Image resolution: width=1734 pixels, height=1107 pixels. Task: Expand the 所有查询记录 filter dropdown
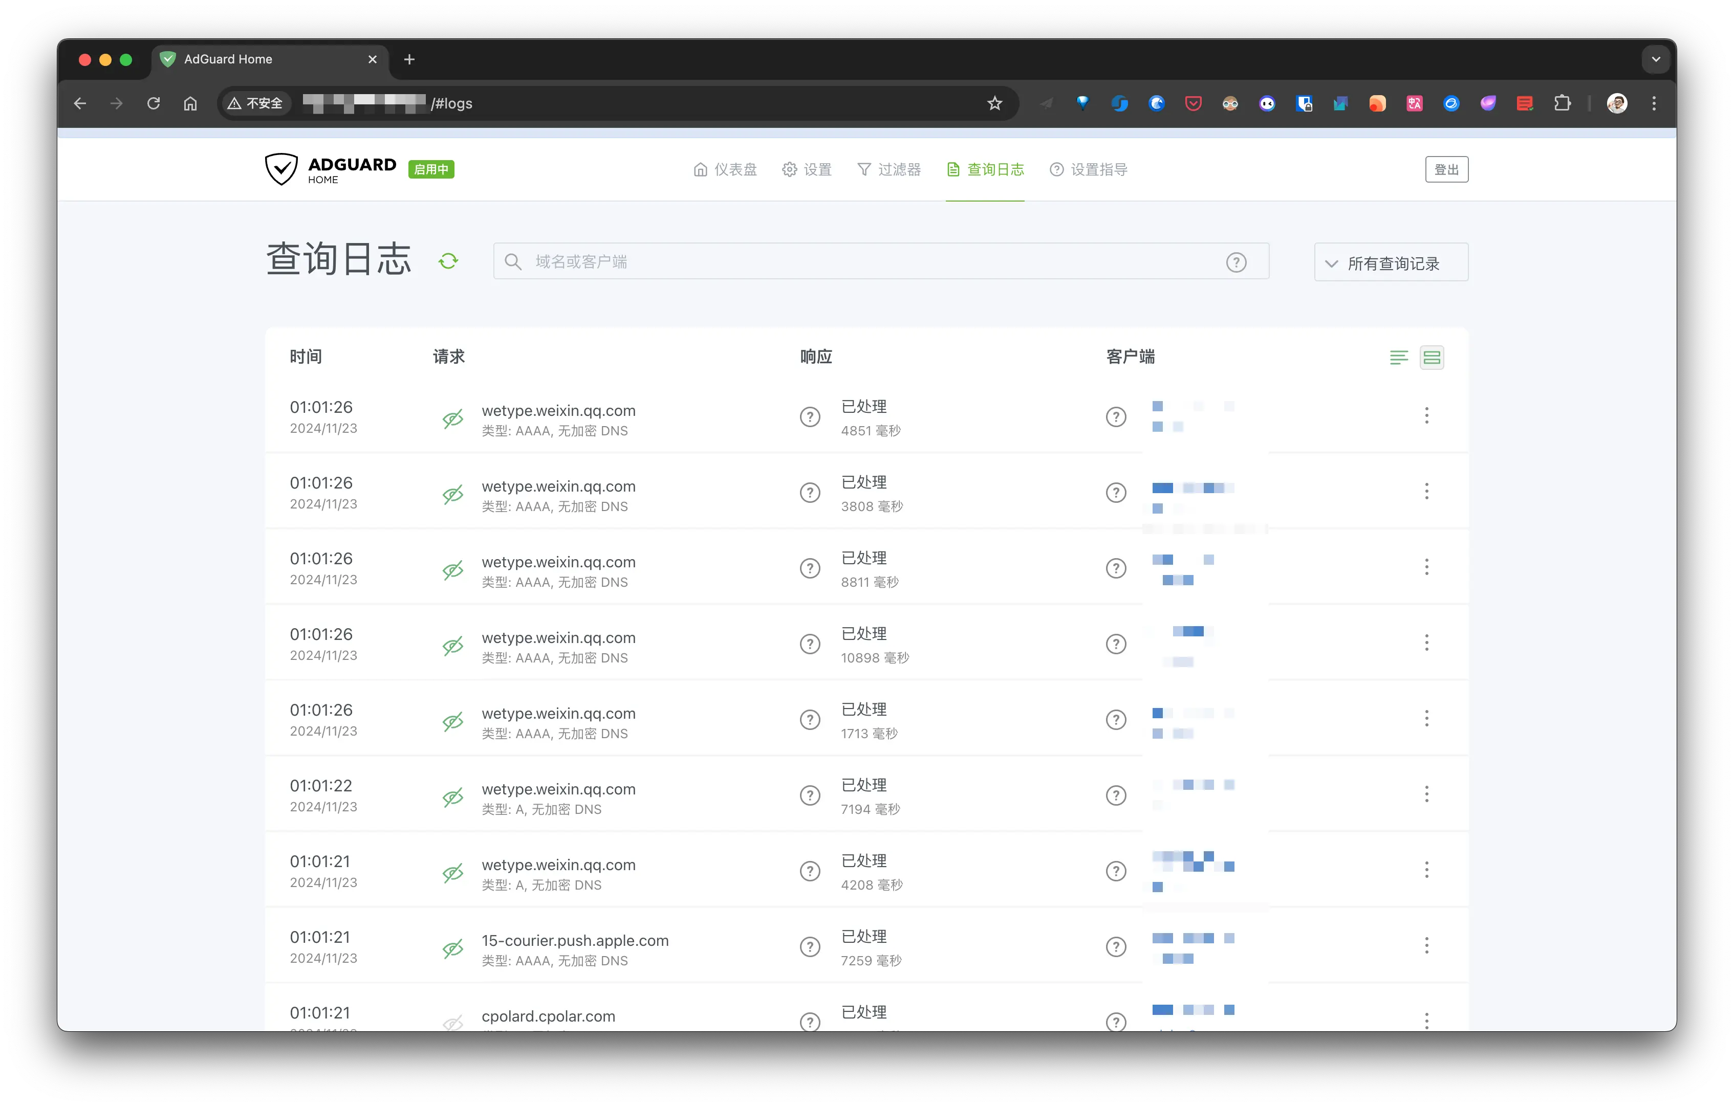(x=1391, y=263)
